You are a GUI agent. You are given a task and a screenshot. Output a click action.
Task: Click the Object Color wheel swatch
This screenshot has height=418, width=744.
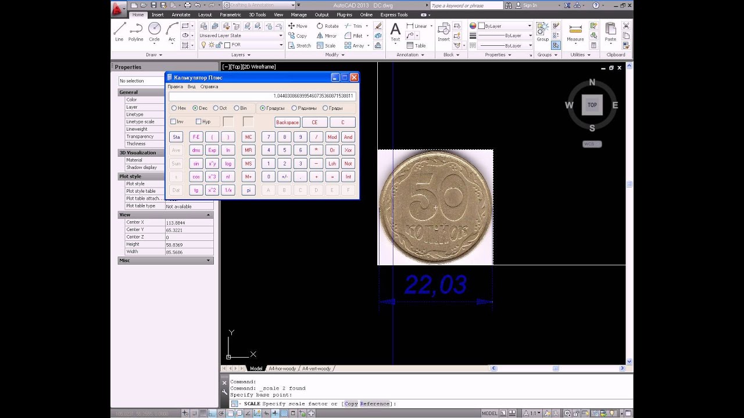point(473,26)
